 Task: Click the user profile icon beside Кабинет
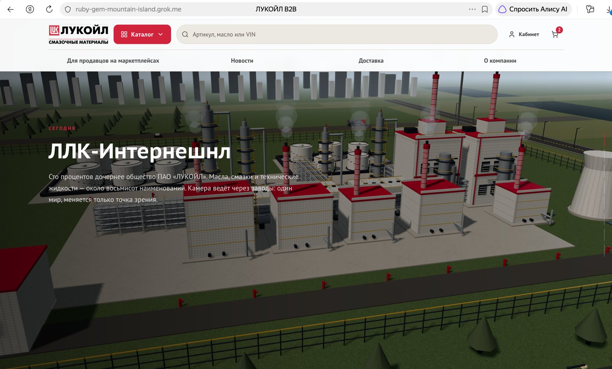pyautogui.click(x=512, y=34)
